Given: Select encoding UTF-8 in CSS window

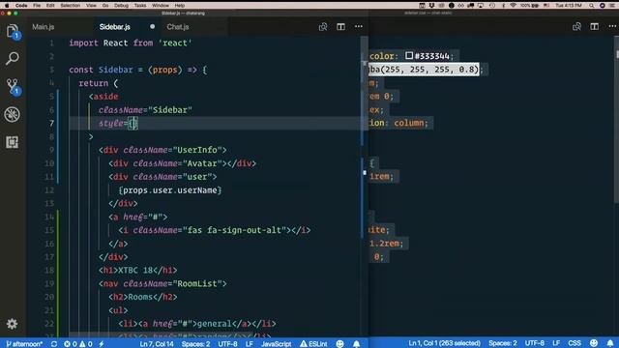Looking at the screenshot, I should (x=535, y=343).
